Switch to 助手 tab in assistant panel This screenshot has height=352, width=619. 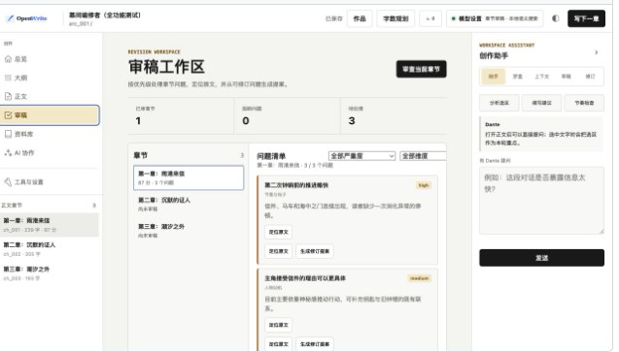click(x=493, y=77)
